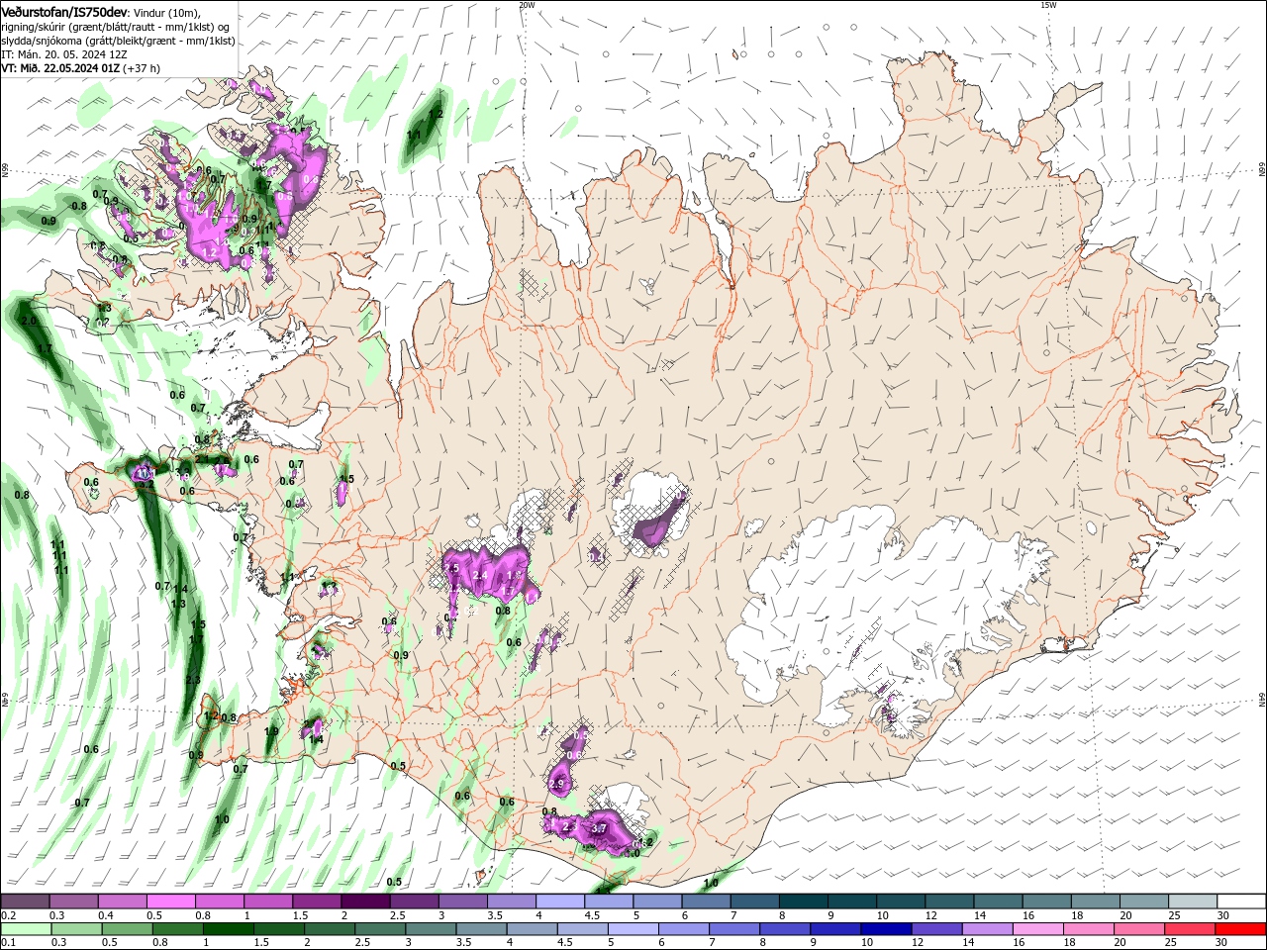
Task: Click the 3 grey-green swatch in bottom legend
Action: [x=431, y=929]
